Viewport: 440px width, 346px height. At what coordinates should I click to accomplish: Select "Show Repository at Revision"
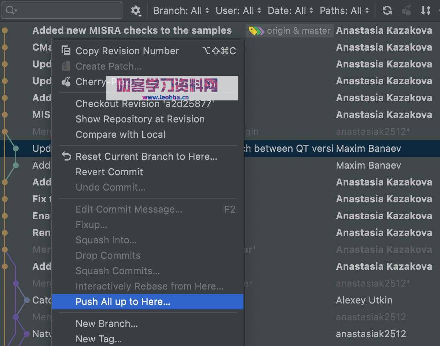[140, 119]
